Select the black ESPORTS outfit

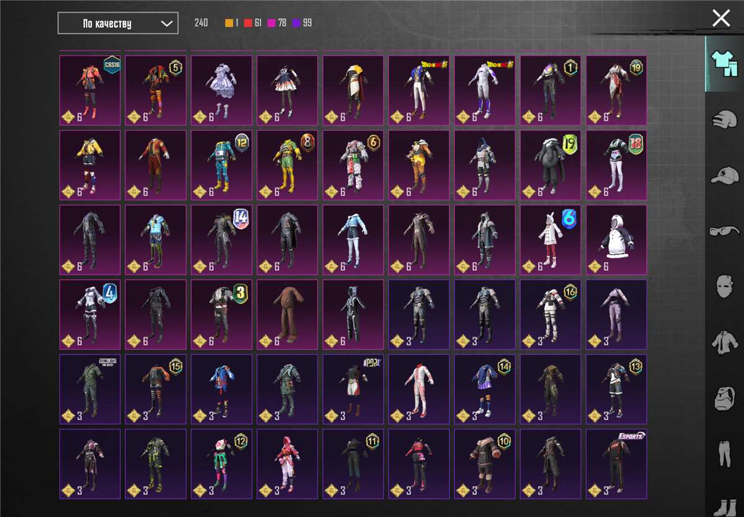click(x=616, y=464)
